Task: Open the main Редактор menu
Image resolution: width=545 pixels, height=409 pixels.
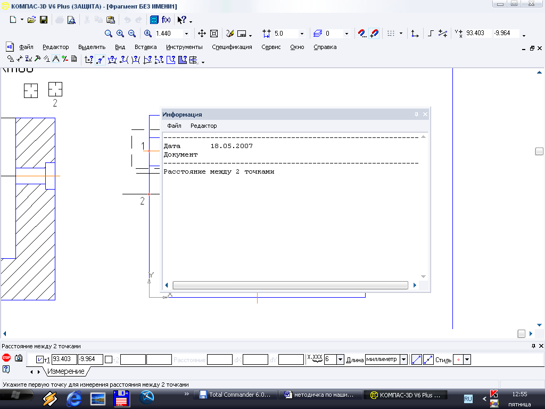Action: point(55,47)
